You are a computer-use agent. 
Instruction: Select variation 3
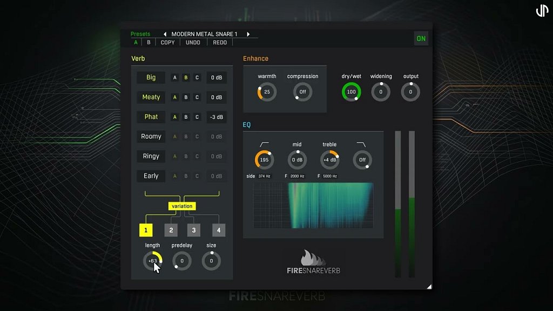pos(194,230)
